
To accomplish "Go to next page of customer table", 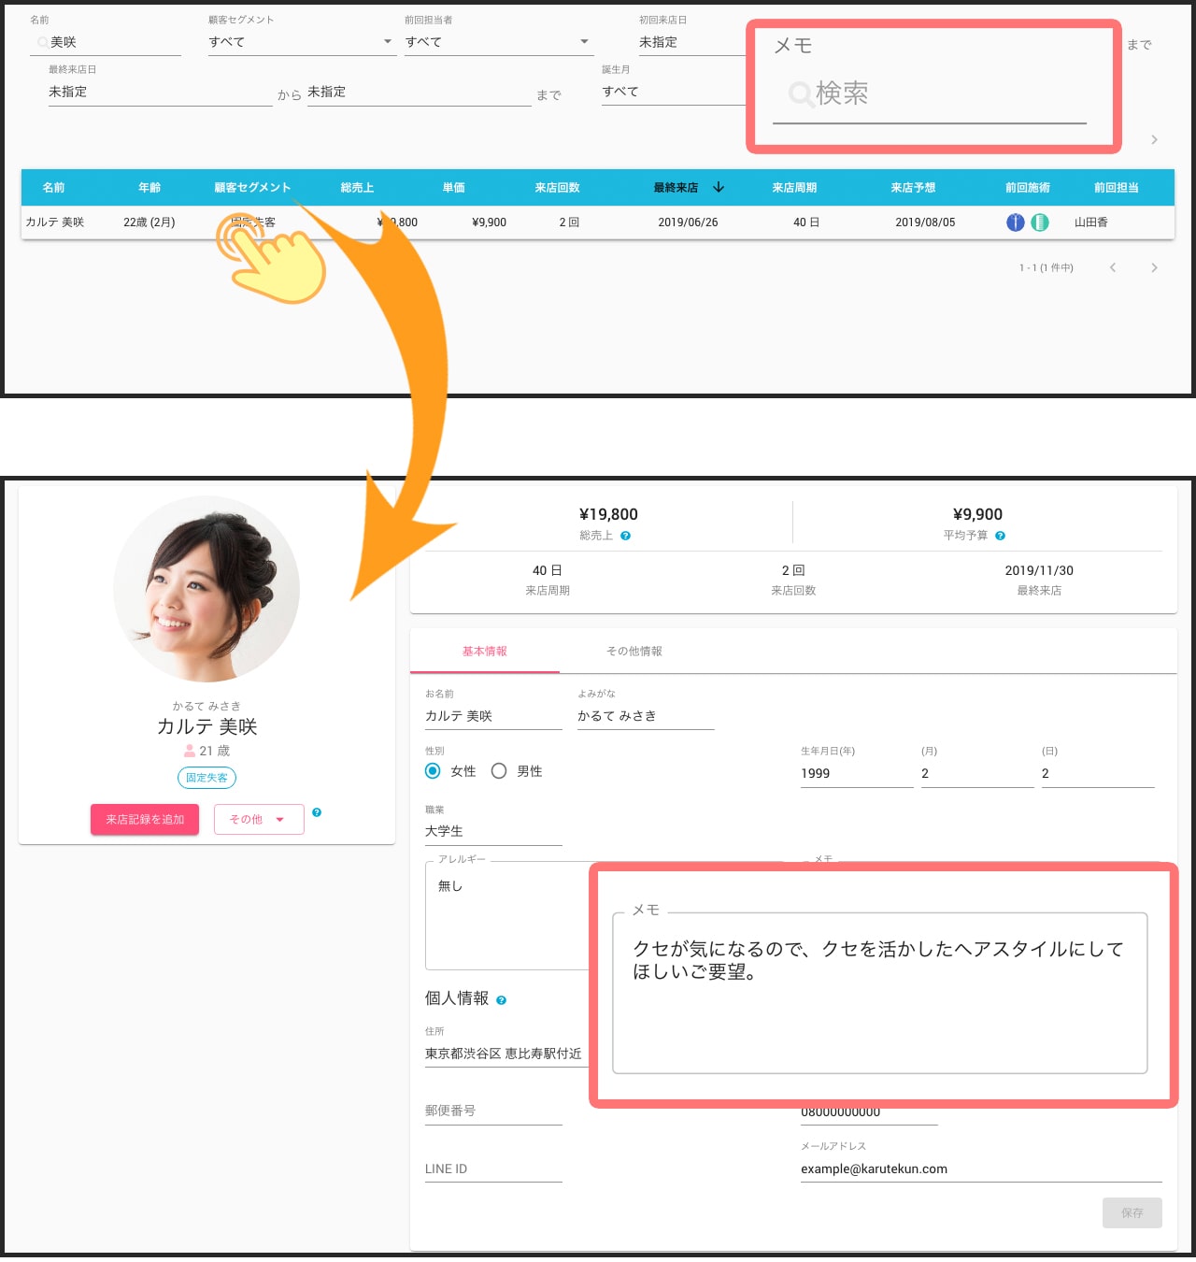I will tap(1154, 268).
